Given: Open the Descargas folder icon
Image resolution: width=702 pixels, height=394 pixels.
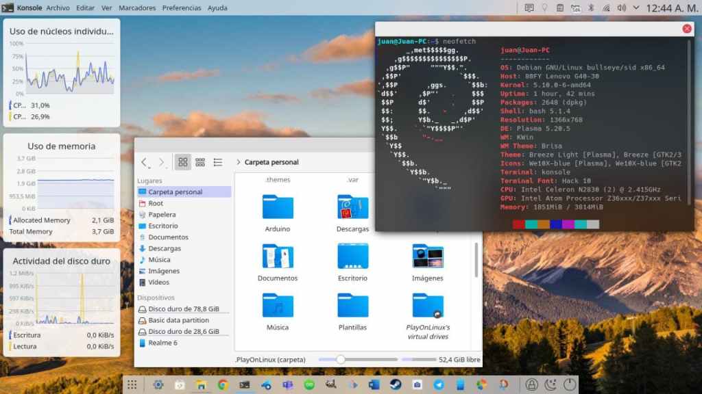Looking at the screenshot, I should (x=353, y=207).
